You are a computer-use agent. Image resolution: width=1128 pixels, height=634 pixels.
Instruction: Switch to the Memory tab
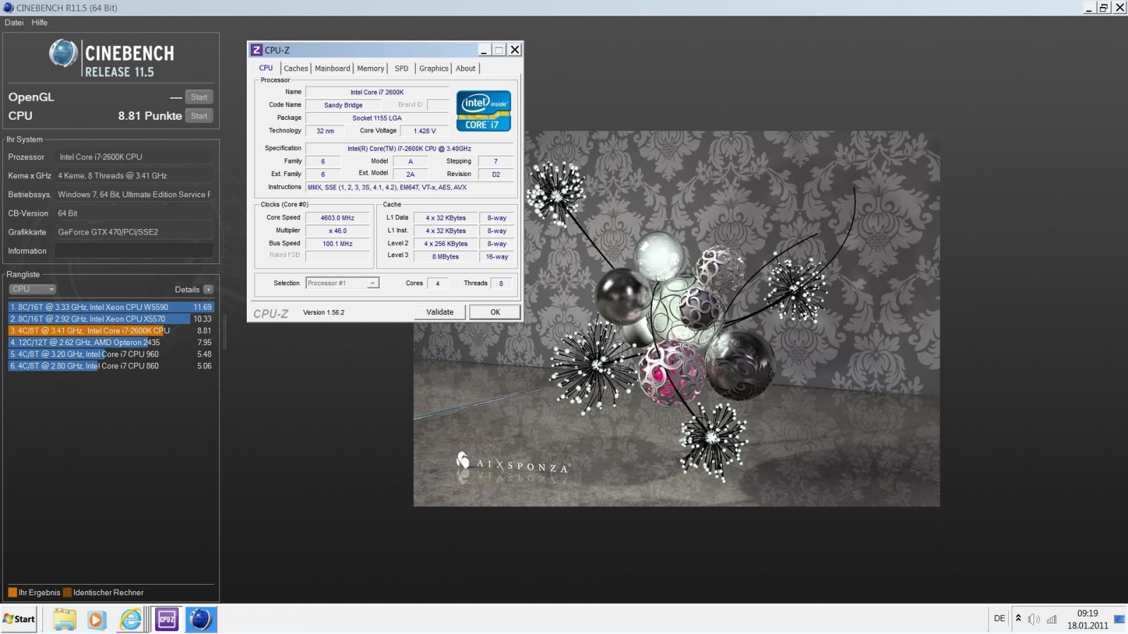[x=370, y=68]
